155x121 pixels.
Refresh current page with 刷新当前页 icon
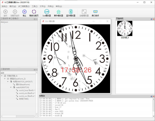click(34, 12)
